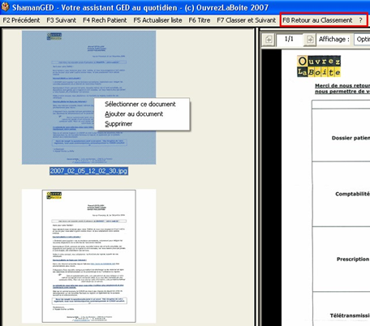Click the previous page arrow icon

[269, 40]
